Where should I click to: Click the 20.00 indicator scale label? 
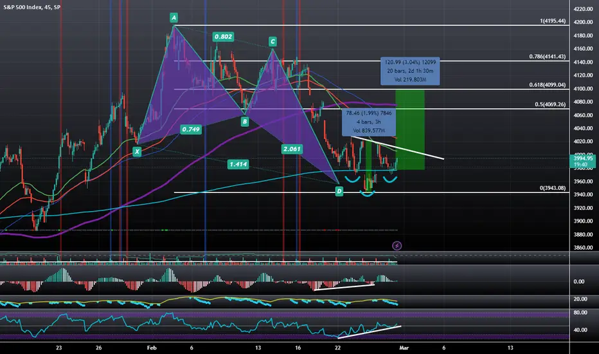click(580, 299)
